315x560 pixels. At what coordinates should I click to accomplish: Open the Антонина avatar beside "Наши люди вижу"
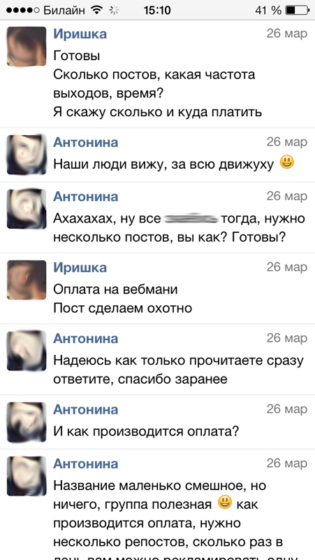tap(27, 155)
